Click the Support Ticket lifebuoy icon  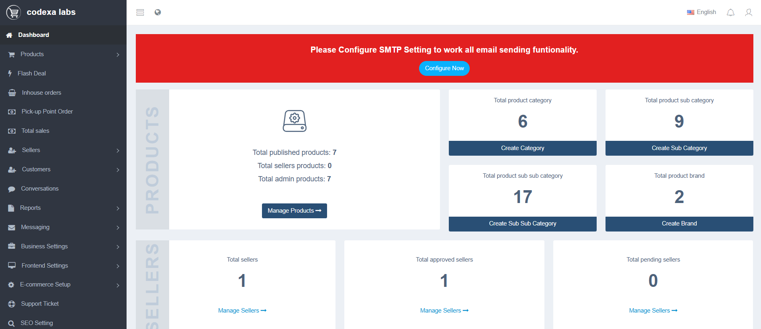click(12, 304)
